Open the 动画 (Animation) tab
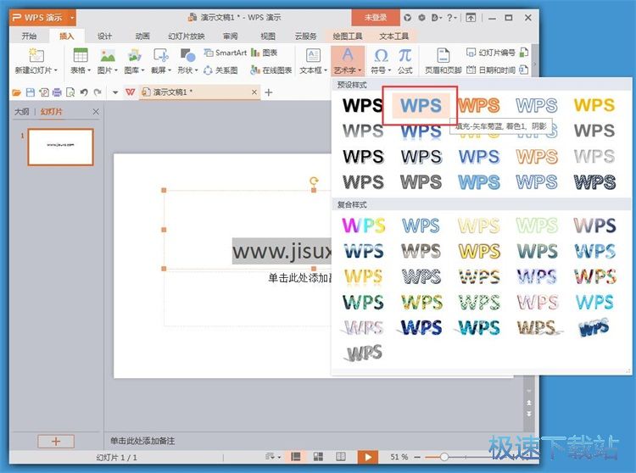636x473 pixels. pos(142,36)
